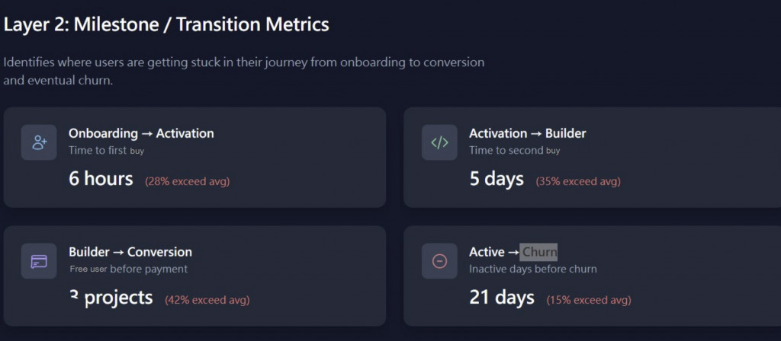781x341 pixels.
Task: Select the 15% exceed avg label
Action: pos(589,300)
